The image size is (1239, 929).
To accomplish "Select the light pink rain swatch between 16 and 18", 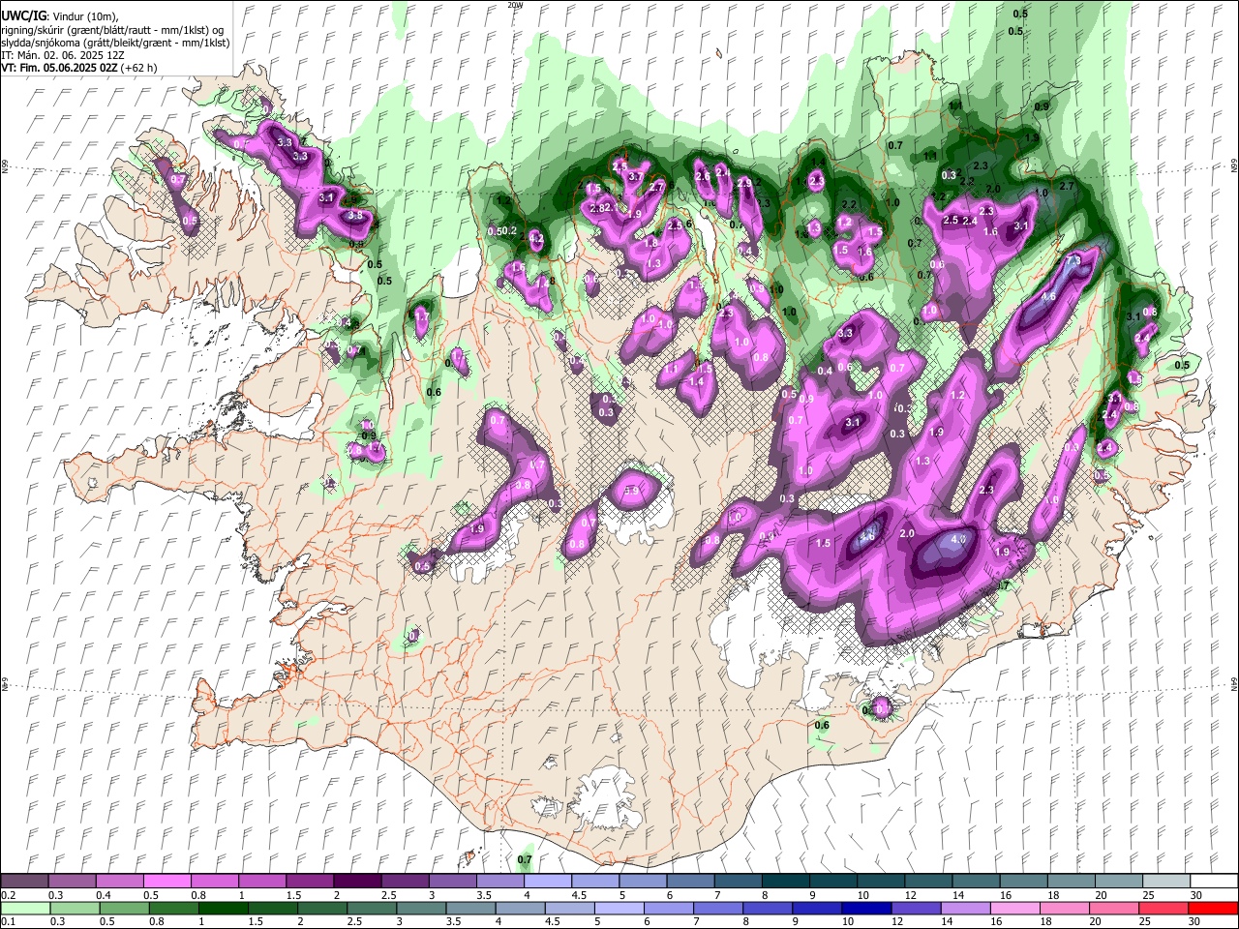I will tap(1014, 909).
